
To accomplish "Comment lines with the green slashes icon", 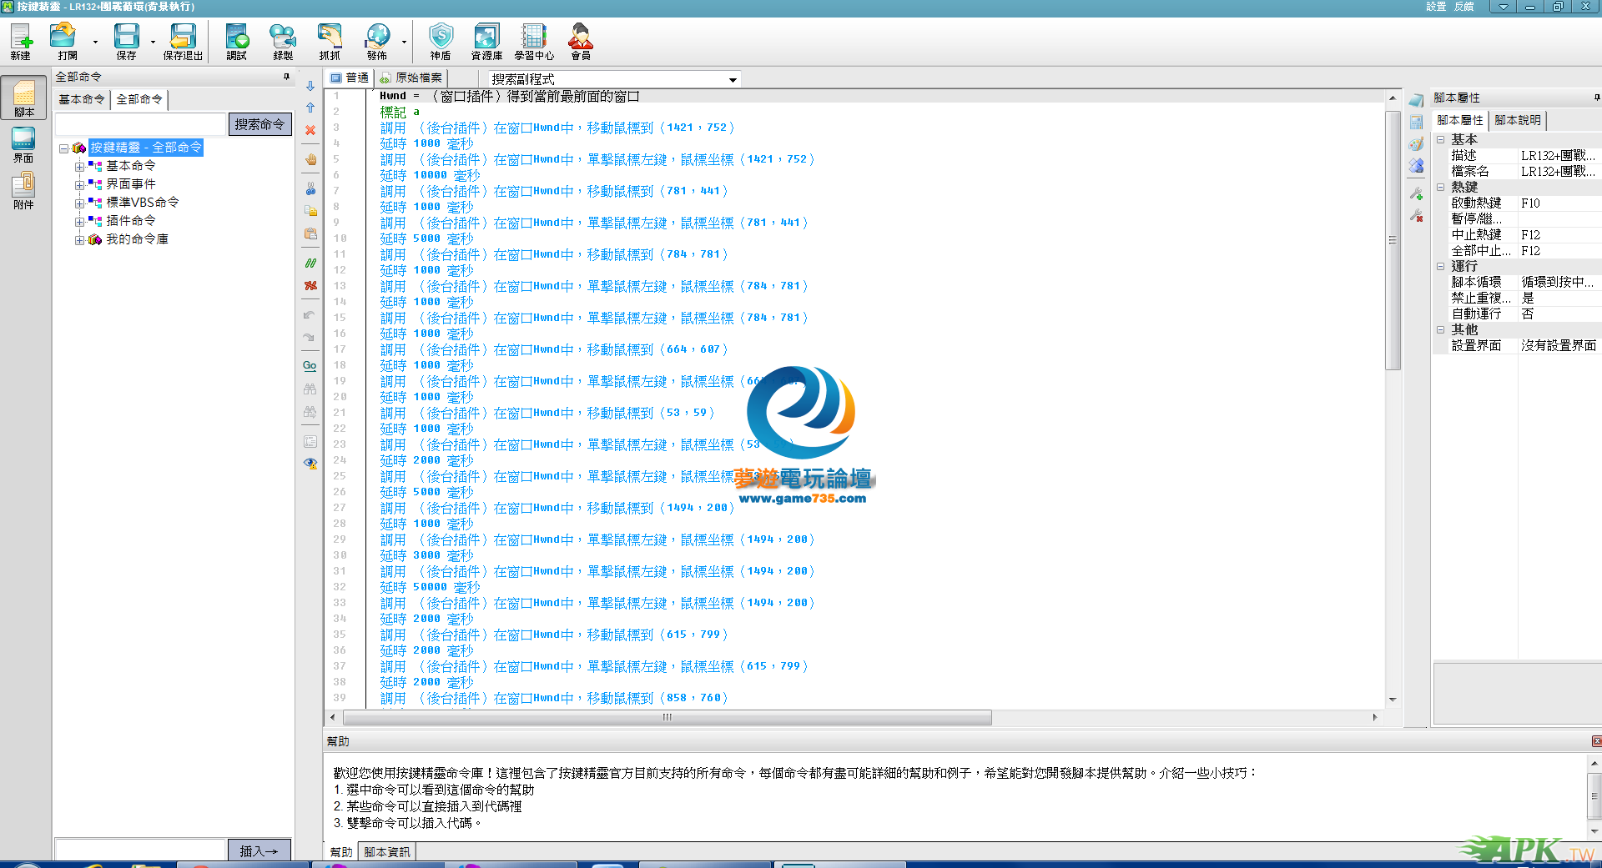I will 310,263.
